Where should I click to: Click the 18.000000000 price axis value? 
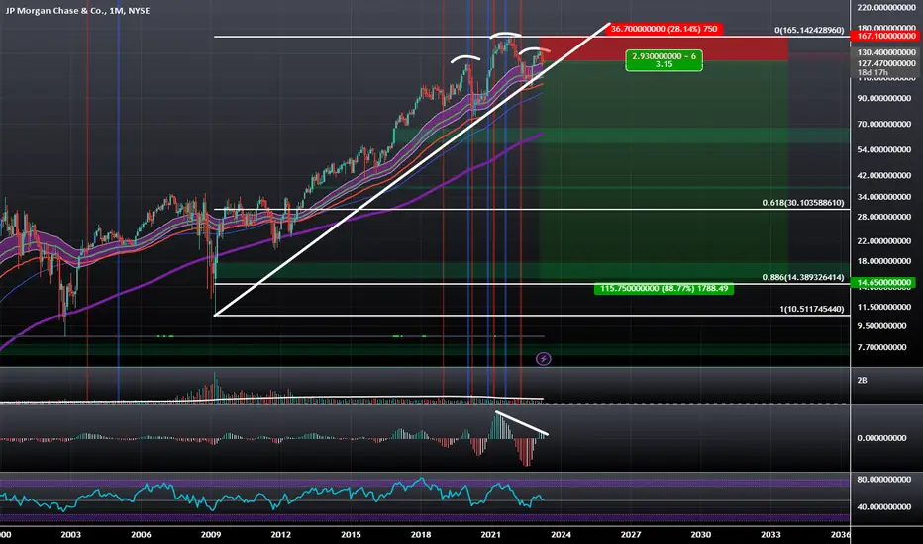pos(884,261)
